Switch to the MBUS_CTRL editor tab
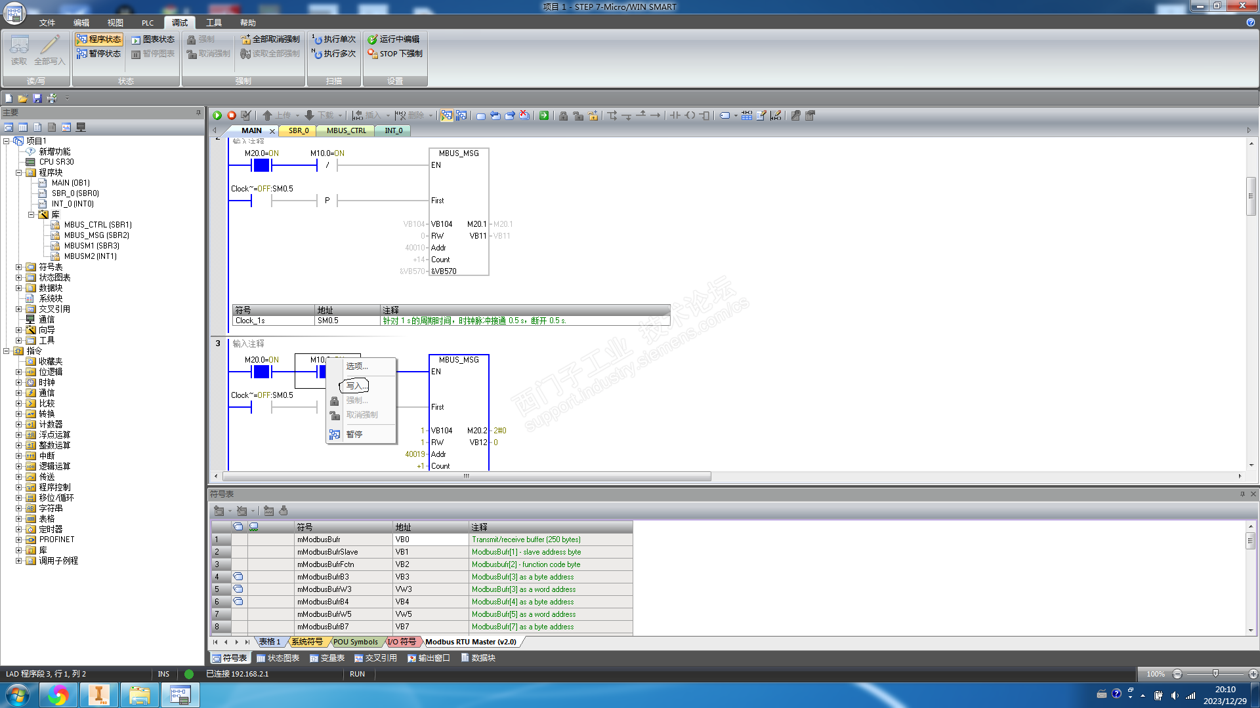 pos(346,130)
